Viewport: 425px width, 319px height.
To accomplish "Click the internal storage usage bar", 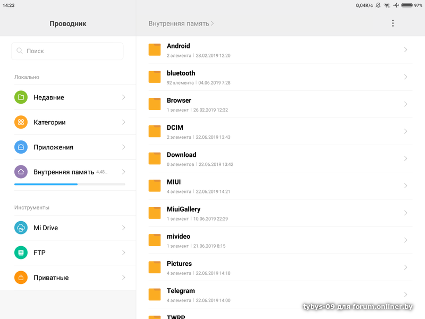I will (x=70, y=184).
